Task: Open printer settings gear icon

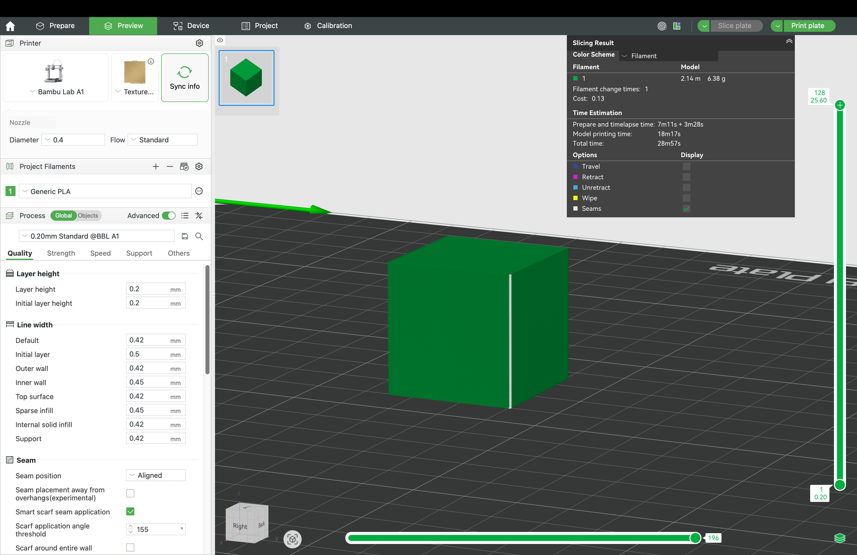Action: (x=199, y=43)
